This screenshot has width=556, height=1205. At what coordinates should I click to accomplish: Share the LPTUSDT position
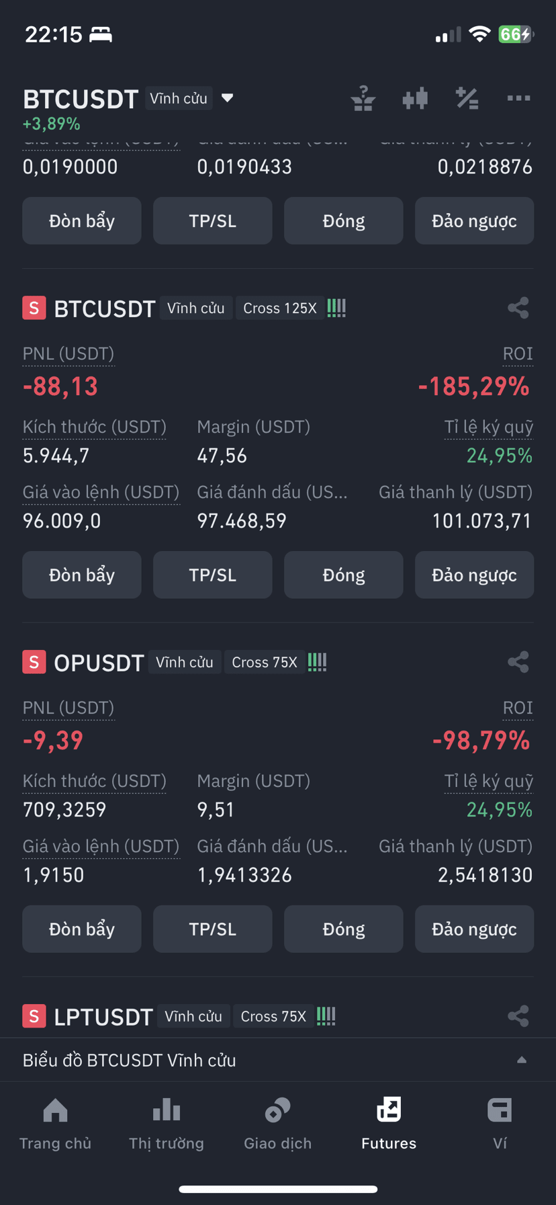pyautogui.click(x=518, y=1016)
